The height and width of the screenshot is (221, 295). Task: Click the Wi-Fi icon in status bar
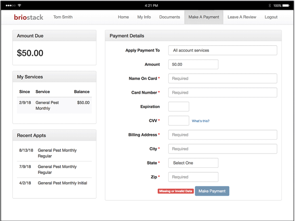tap(19, 6)
